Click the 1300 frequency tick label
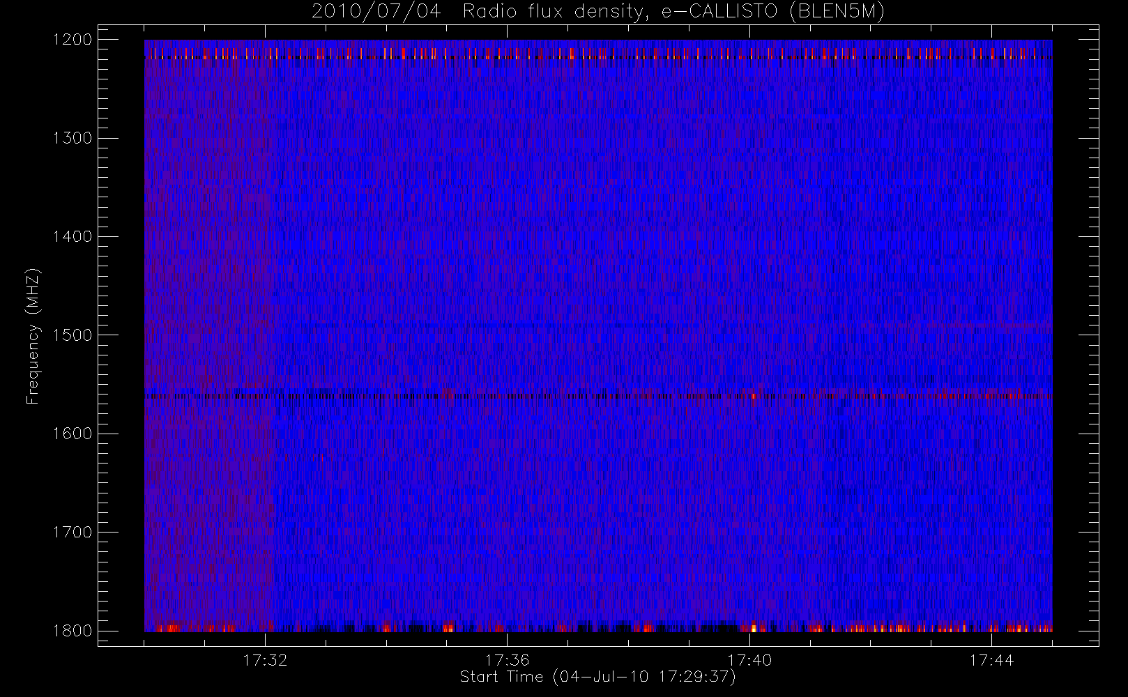 (73, 138)
